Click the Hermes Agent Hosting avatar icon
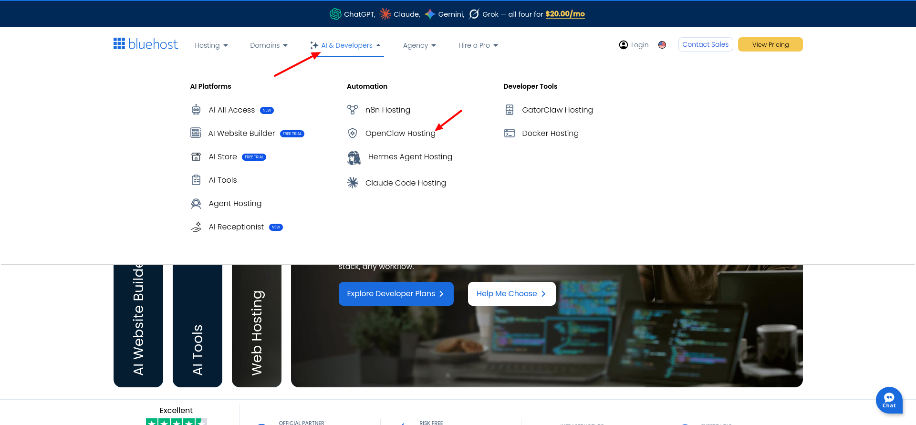The width and height of the screenshot is (916, 425). (354, 157)
